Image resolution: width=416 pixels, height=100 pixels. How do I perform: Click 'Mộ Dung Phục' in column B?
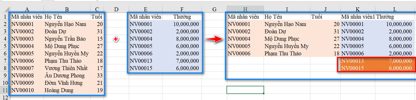point(67,46)
